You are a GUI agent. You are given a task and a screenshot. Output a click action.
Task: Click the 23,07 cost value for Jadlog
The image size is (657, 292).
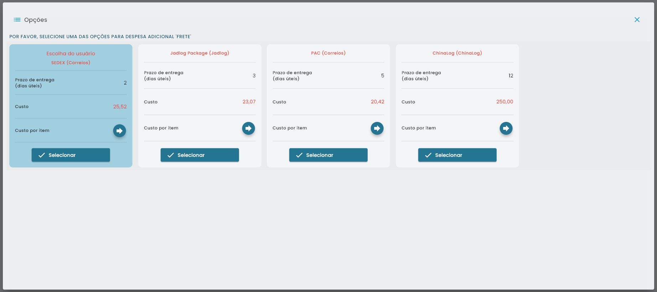[x=249, y=102]
